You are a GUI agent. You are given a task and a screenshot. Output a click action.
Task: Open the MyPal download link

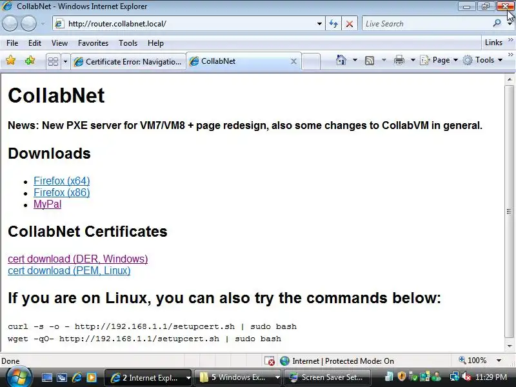[47, 204]
